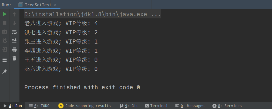Click the Exit sign-in arrow icon
Image resolution: width=272 pixels, height=109 pixels.
[5, 49]
